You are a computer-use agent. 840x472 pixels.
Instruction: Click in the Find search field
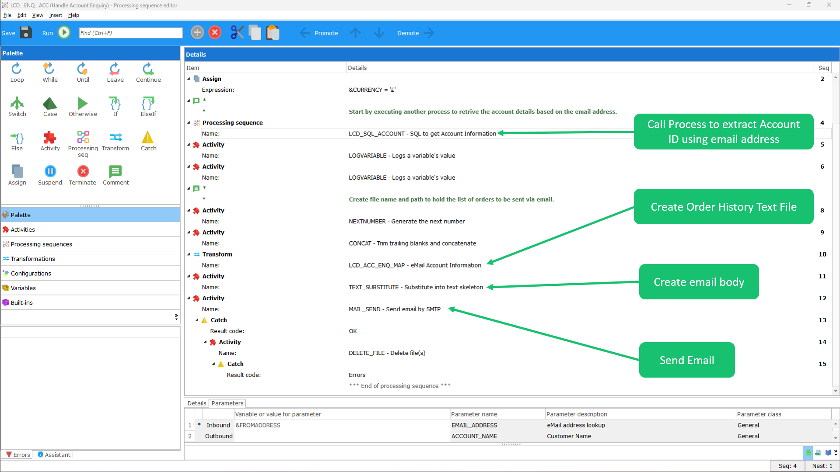[x=130, y=33]
